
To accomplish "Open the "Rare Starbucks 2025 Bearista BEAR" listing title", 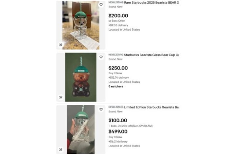I will [151, 3].
